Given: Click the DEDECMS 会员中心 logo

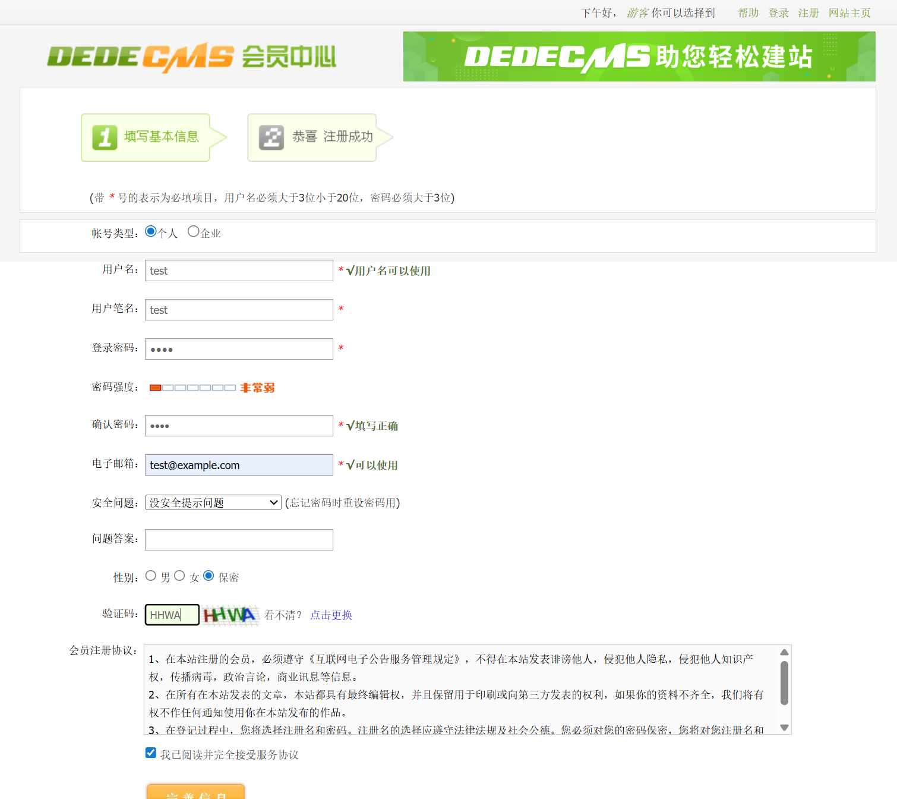Looking at the screenshot, I should 192,57.
